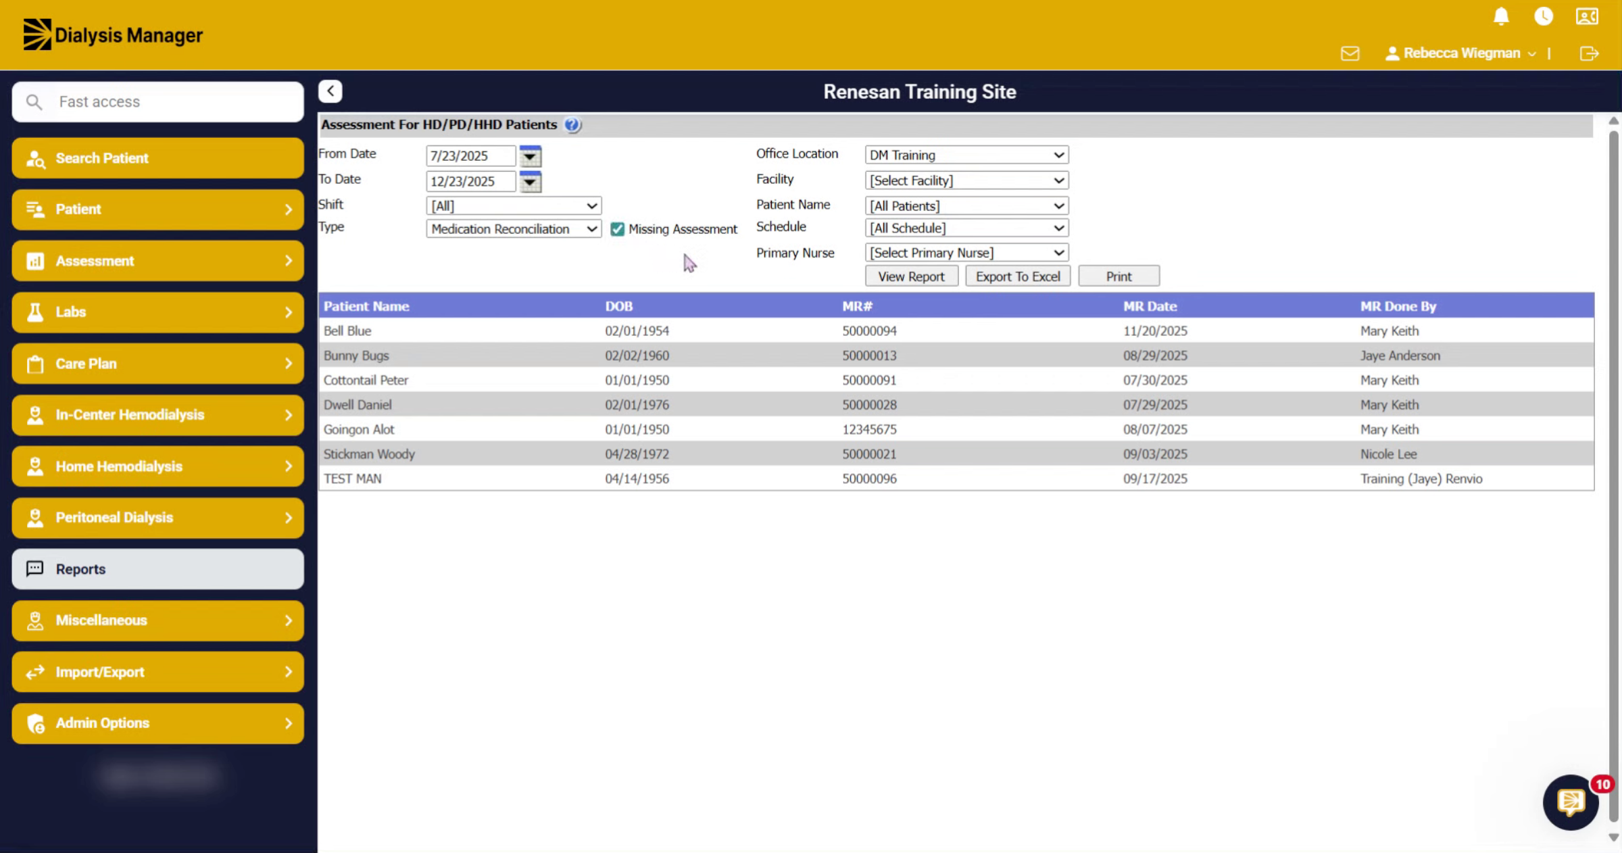The width and height of the screenshot is (1622, 853).
Task: Click the Labs flask icon
Action: [x=35, y=312]
